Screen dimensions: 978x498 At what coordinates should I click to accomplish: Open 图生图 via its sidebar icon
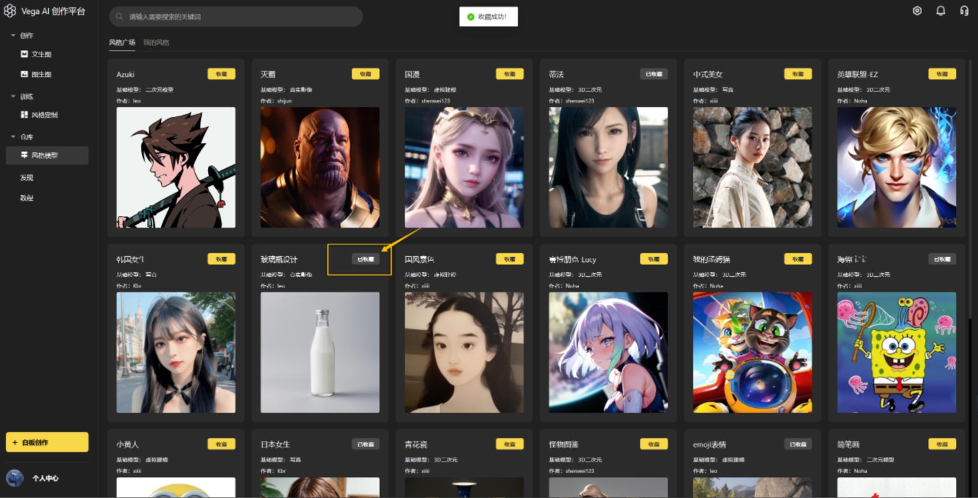[24, 74]
